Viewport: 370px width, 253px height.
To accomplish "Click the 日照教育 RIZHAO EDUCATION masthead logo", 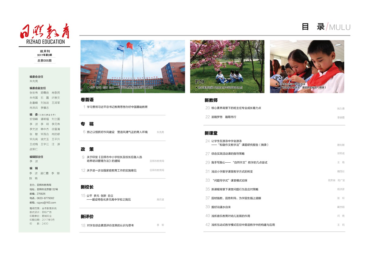I will coord(45,33).
